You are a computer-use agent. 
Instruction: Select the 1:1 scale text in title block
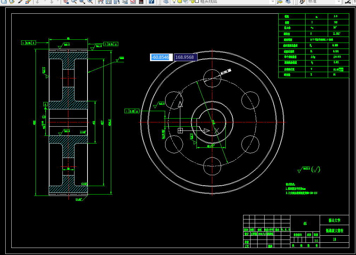coord(316,241)
